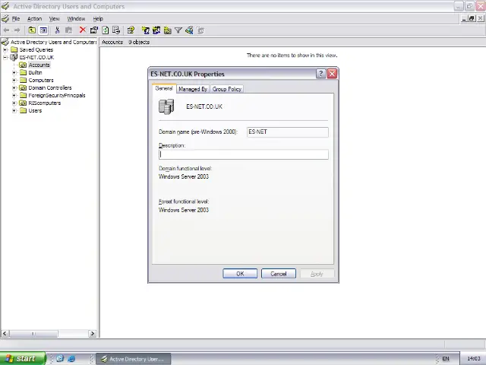This screenshot has width=486, height=365.
Task: Select the Builtin tree item
Action: point(35,73)
